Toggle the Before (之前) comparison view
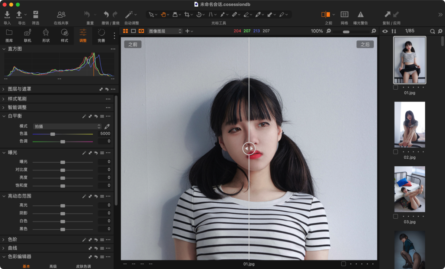Image resolution: width=445 pixels, height=269 pixels. [x=326, y=14]
